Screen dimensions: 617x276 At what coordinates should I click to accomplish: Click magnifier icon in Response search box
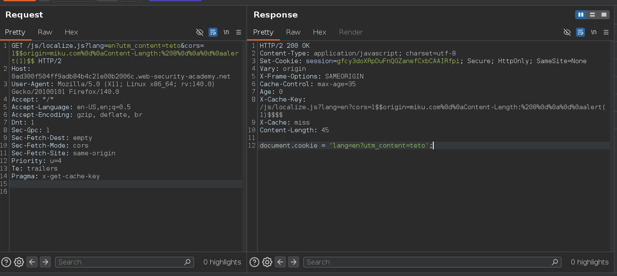point(555,262)
